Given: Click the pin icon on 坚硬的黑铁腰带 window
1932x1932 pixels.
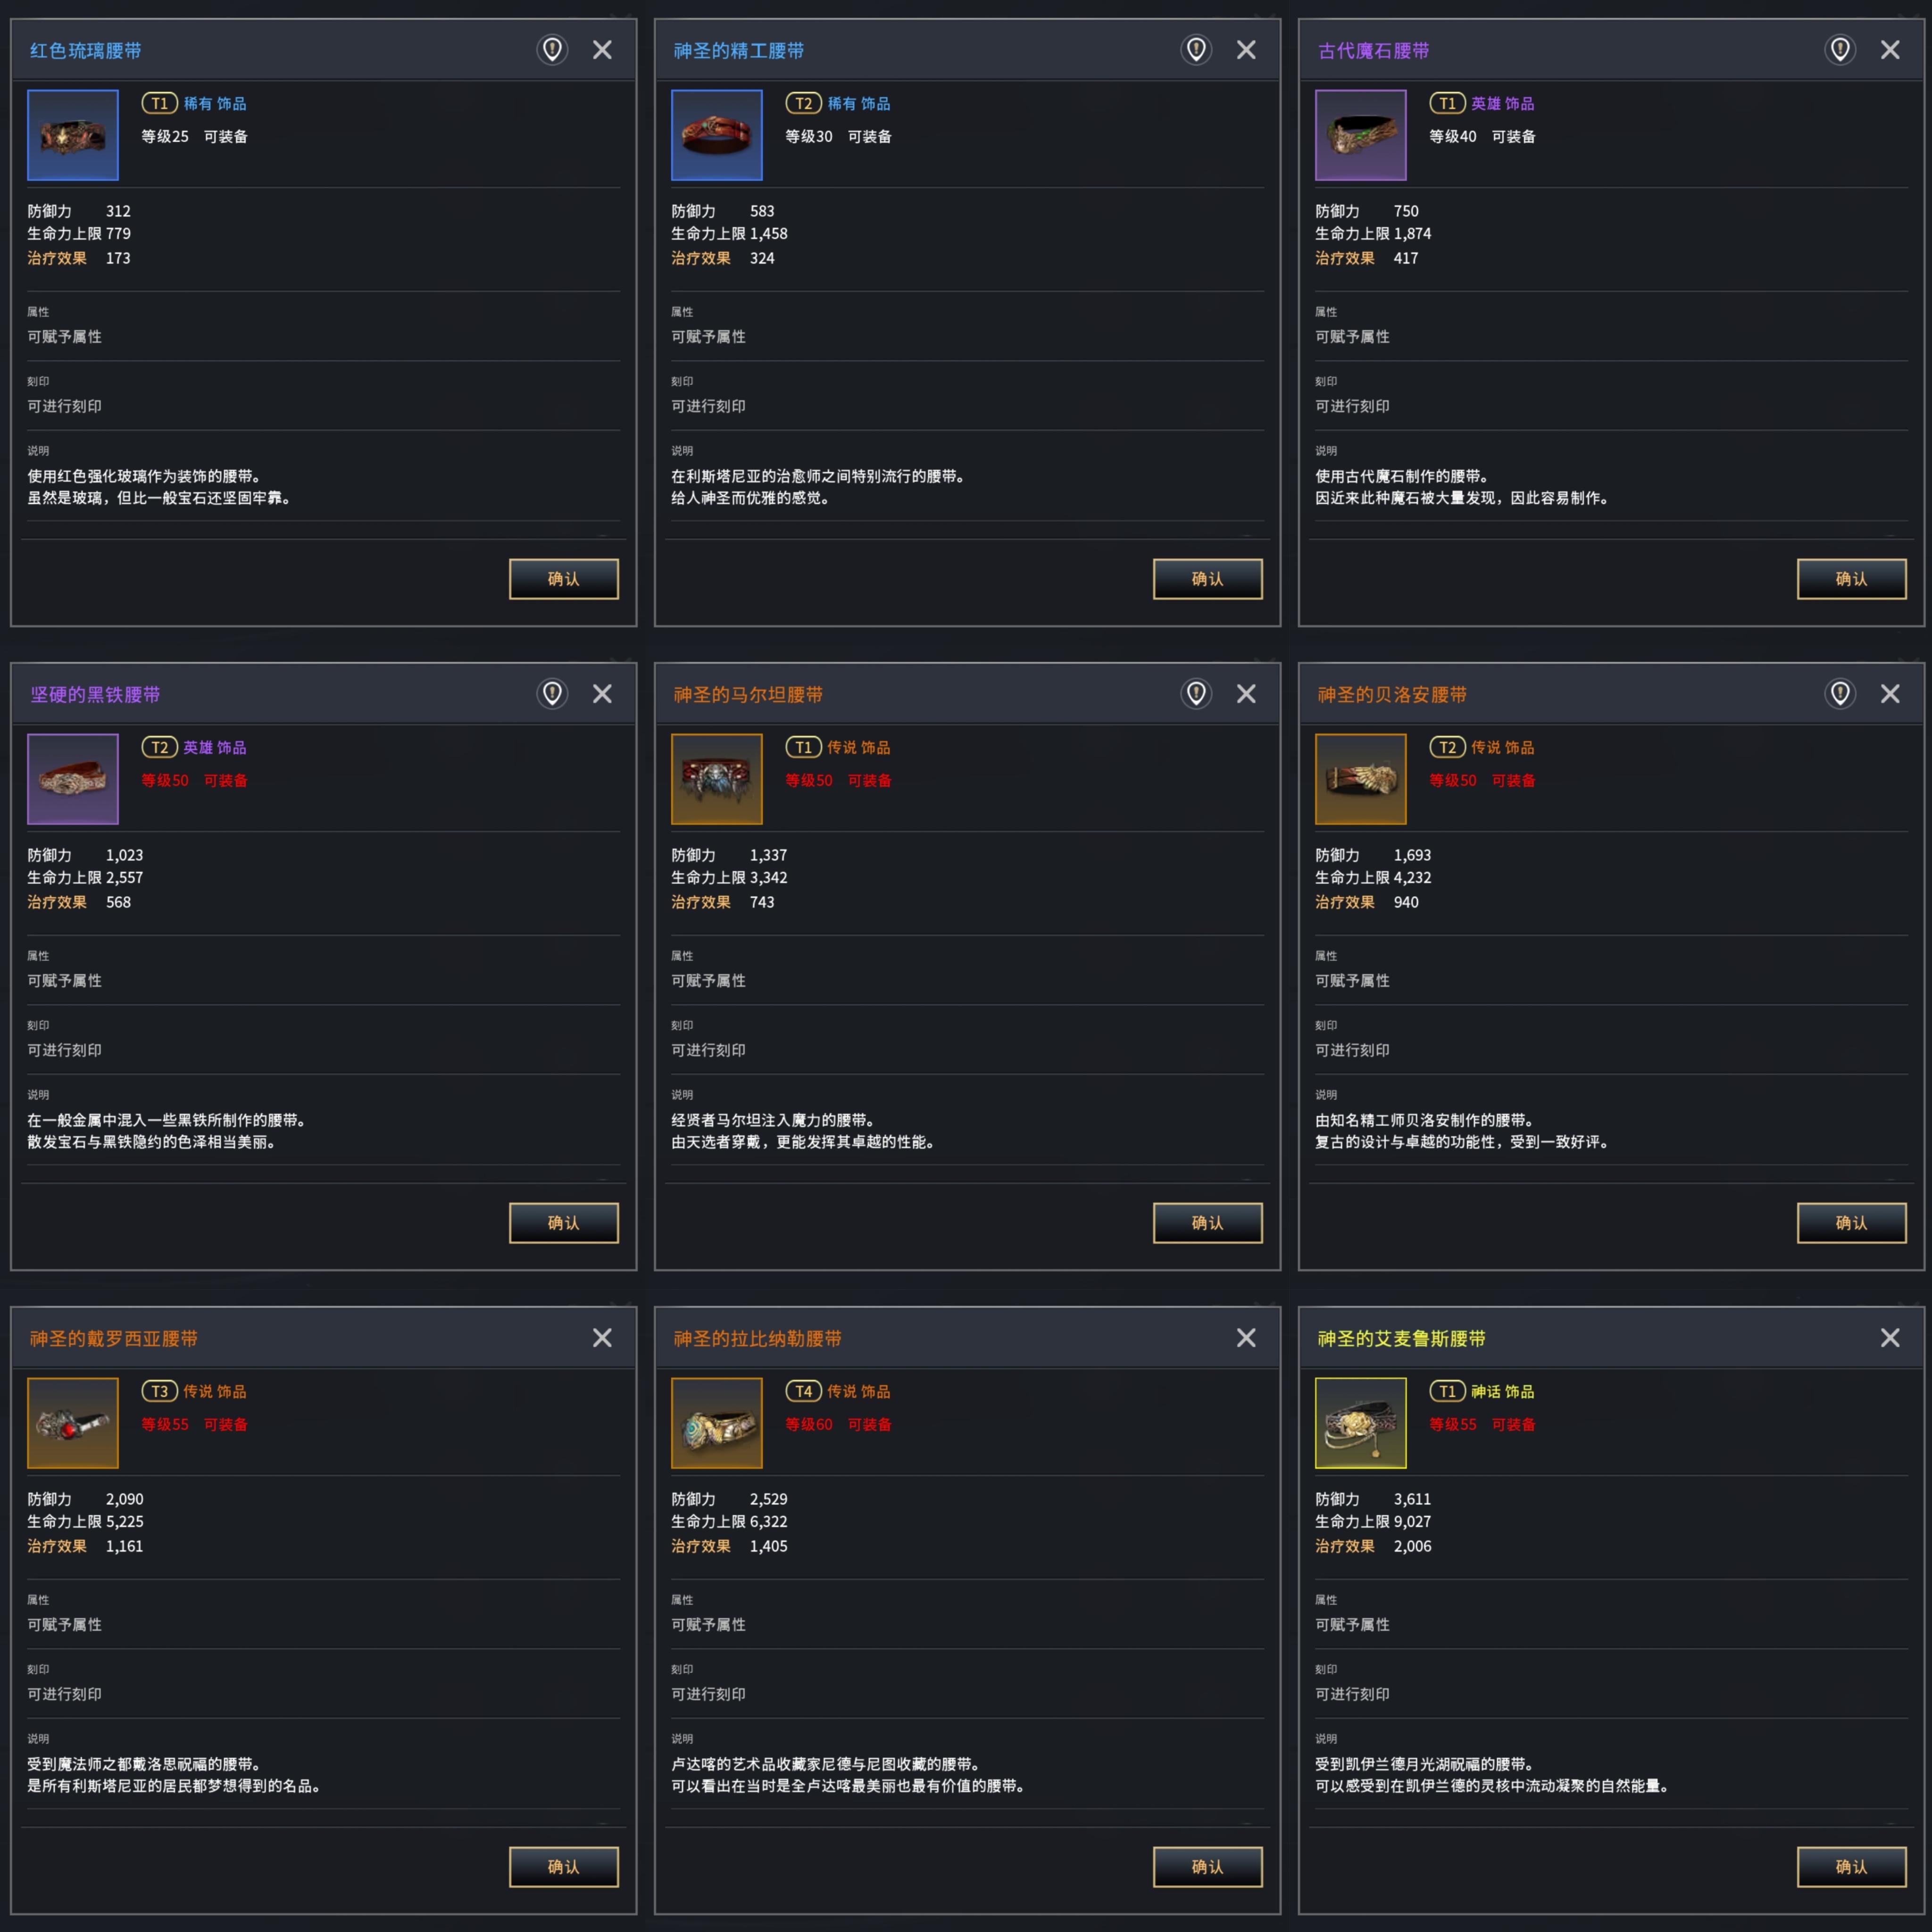Looking at the screenshot, I should point(552,693).
